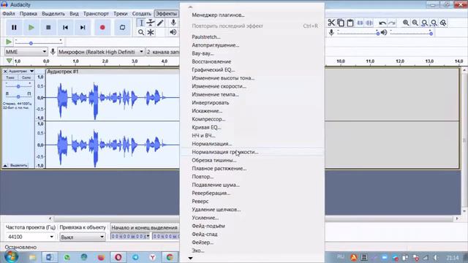Image resolution: width=468 pixels, height=263 pixels.
Task: Open the Правка menu
Action: pos(29,14)
